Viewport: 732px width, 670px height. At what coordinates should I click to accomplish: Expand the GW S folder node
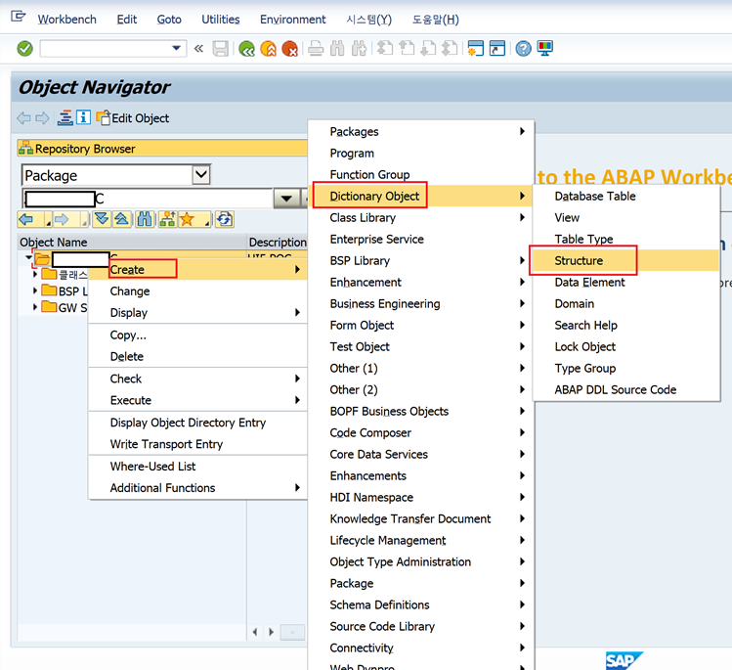coord(35,307)
